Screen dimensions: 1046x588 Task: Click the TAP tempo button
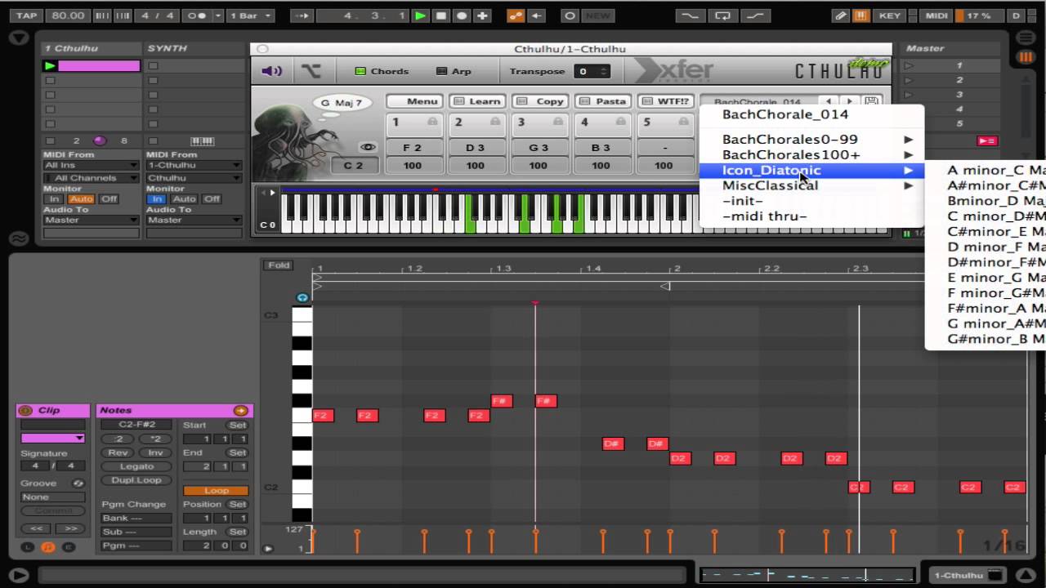pos(27,16)
